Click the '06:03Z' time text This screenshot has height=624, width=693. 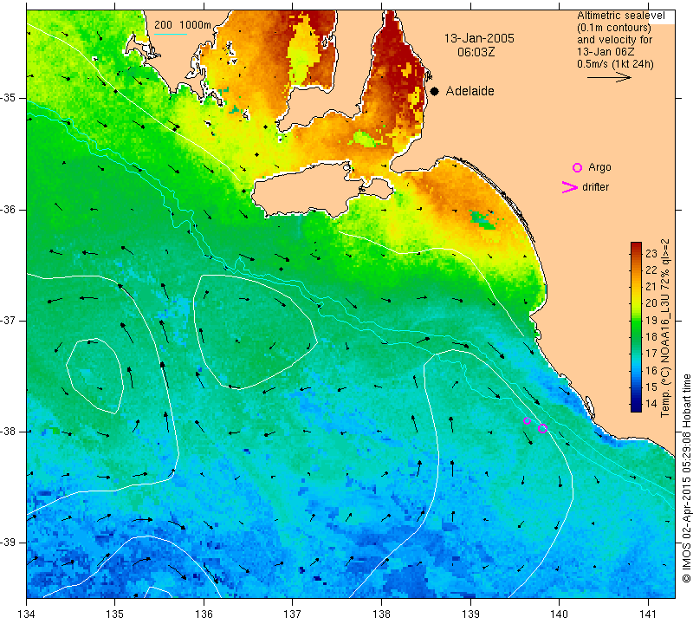pos(476,52)
